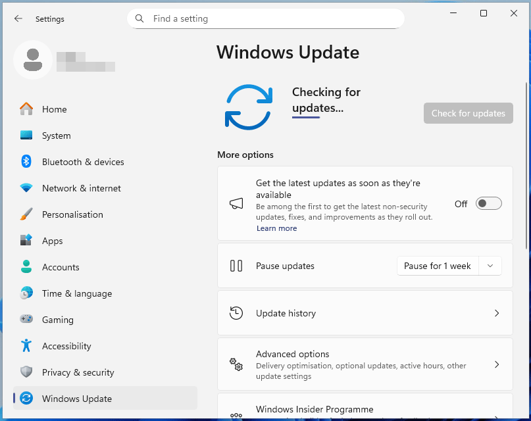
Task: Click the Personalisation paintbrush icon
Action: click(26, 214)
